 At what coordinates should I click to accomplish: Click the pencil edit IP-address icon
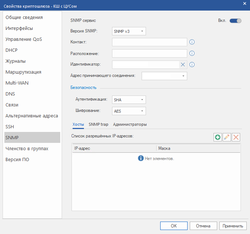pyautogui.click(x=227, y=137)
